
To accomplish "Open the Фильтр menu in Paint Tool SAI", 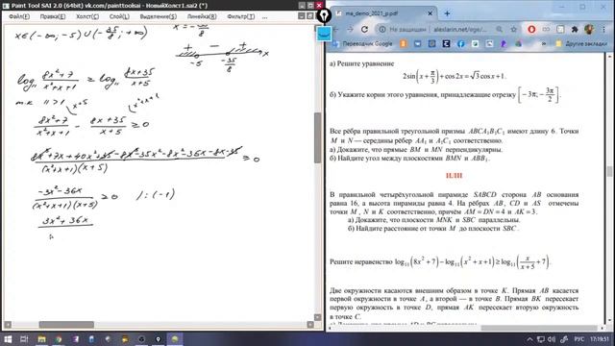I will [241, 16].
